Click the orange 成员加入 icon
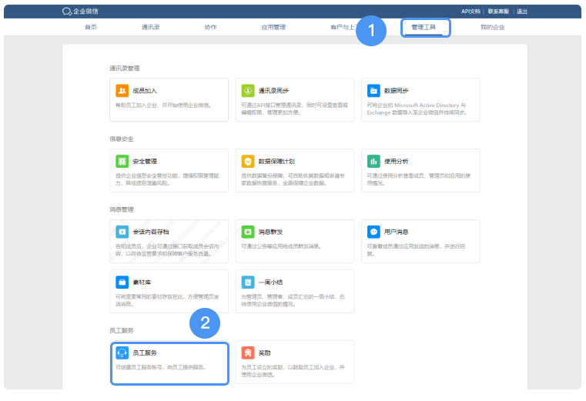586x401 pixels. tap(122, 90)
